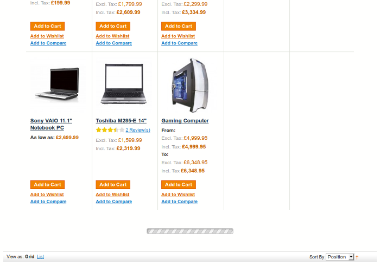
Task: Click the striped loading progress bar
Action: coord(190,231)
